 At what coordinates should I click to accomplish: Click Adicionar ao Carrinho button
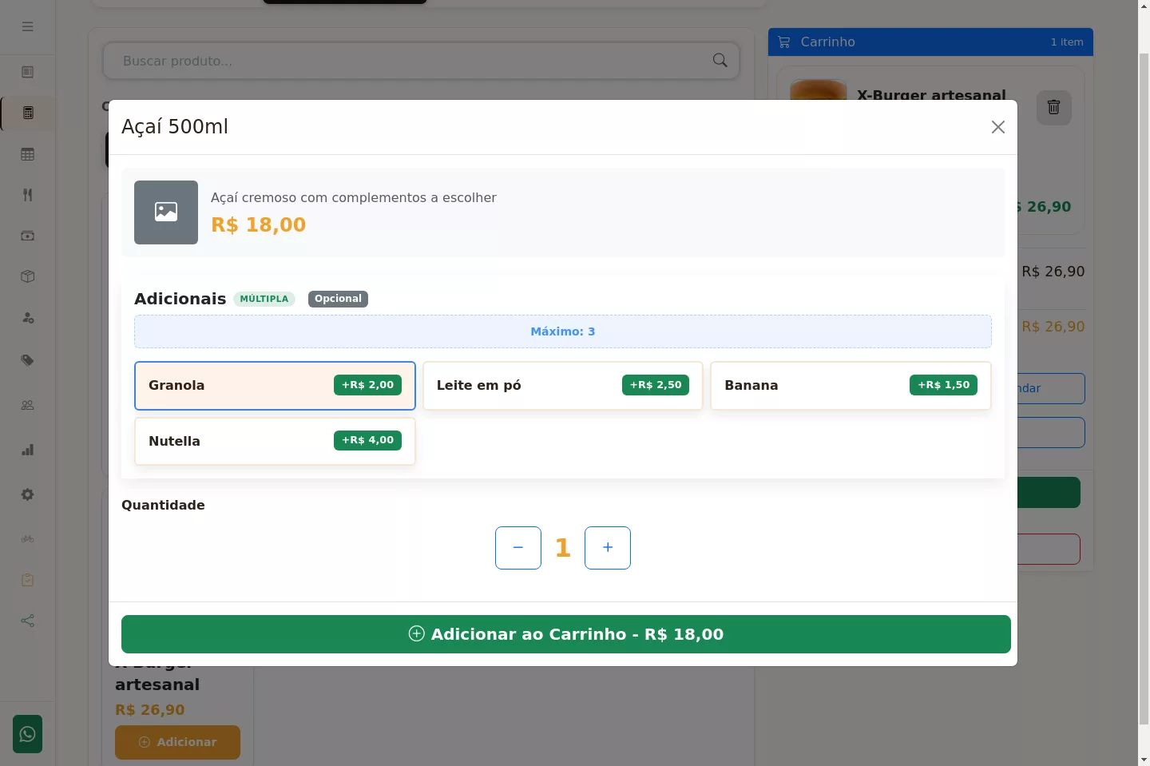pyautogui.click(x=566, y=634)
